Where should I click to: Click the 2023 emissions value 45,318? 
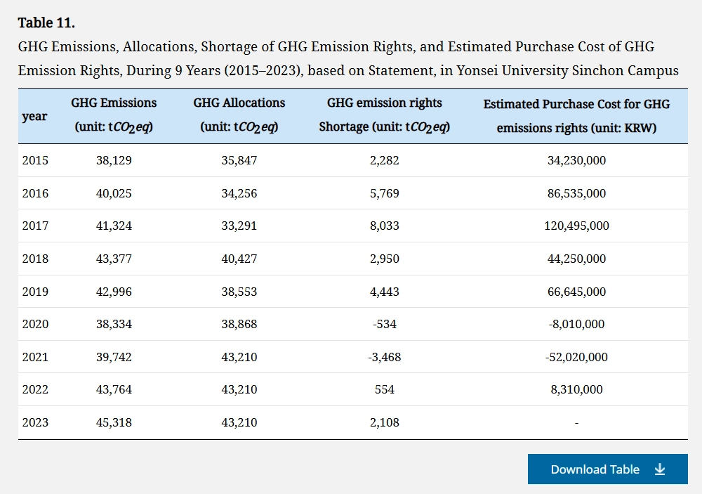(114, 422)
